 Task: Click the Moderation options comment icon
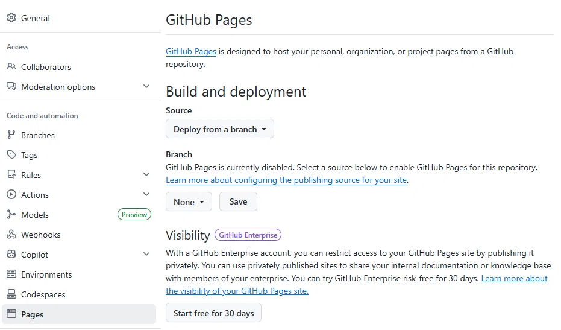(x=11, y=86)
